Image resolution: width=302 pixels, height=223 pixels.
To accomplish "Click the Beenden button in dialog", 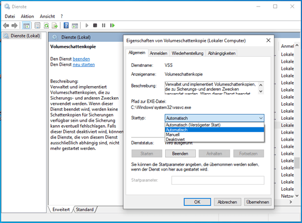I will (x=180, y=154).
